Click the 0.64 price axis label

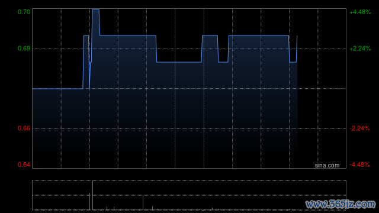point(24,164)
